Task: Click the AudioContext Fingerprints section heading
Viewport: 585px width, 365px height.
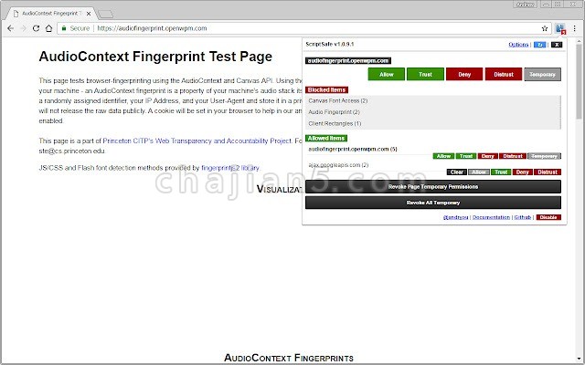Action: point(289,358)
